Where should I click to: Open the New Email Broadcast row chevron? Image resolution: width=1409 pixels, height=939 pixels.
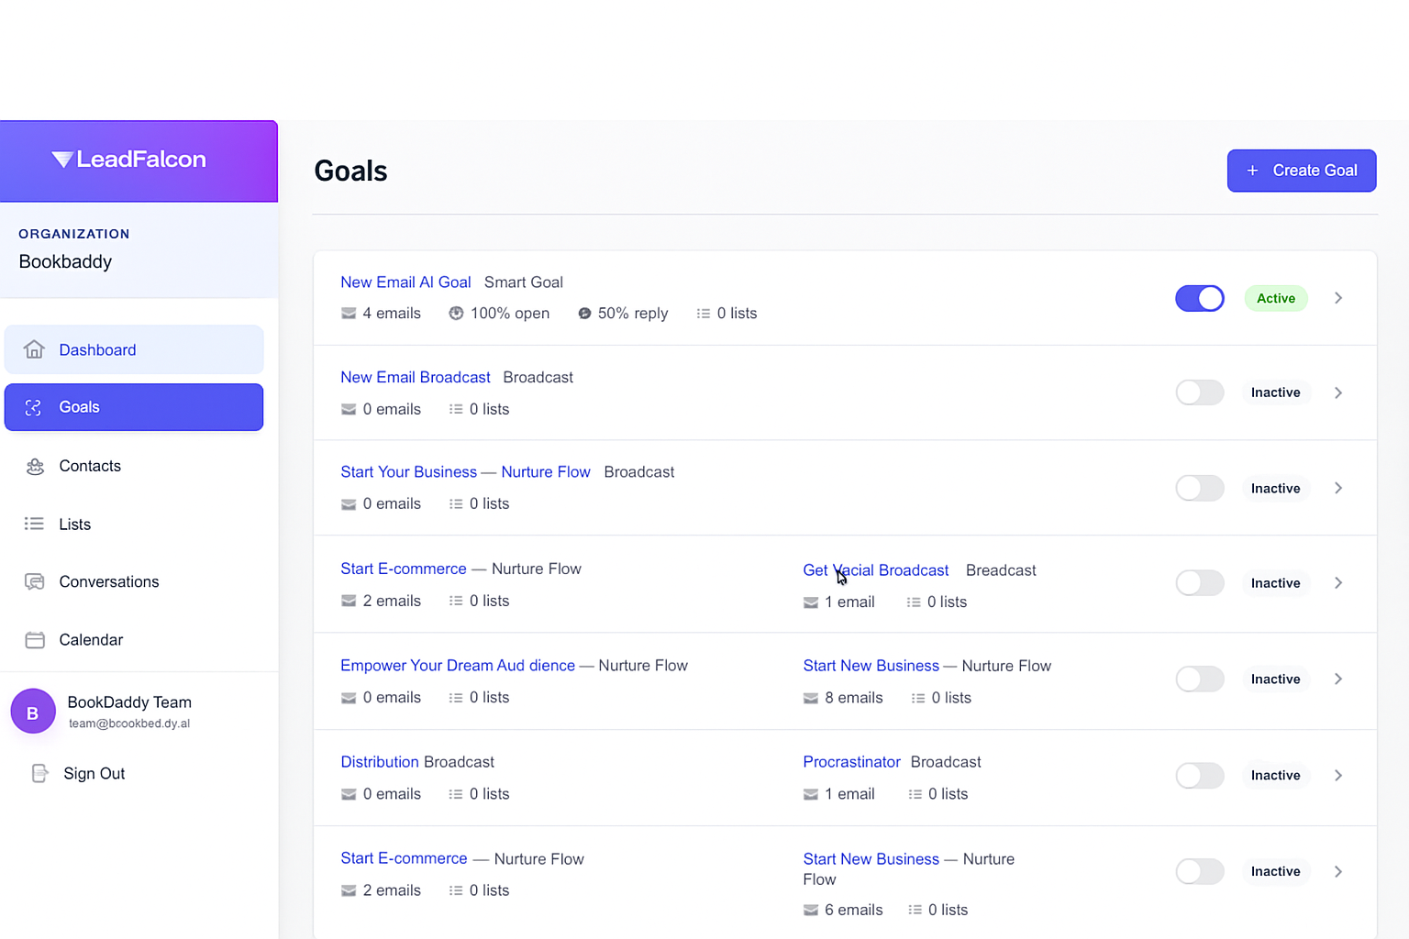coord(1338,392)
